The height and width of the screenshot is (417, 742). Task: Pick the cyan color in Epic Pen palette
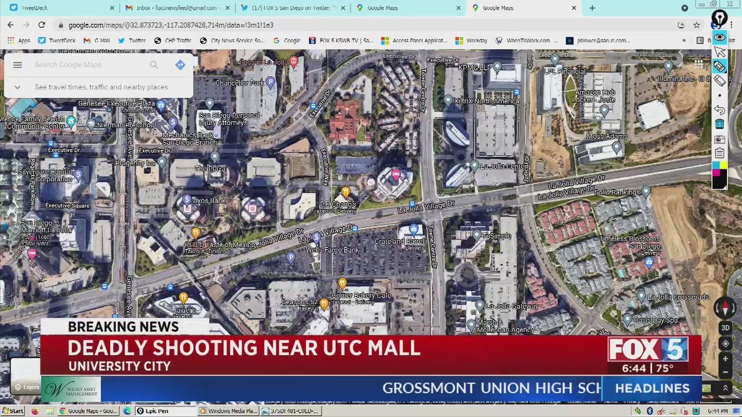pos(715,166)
